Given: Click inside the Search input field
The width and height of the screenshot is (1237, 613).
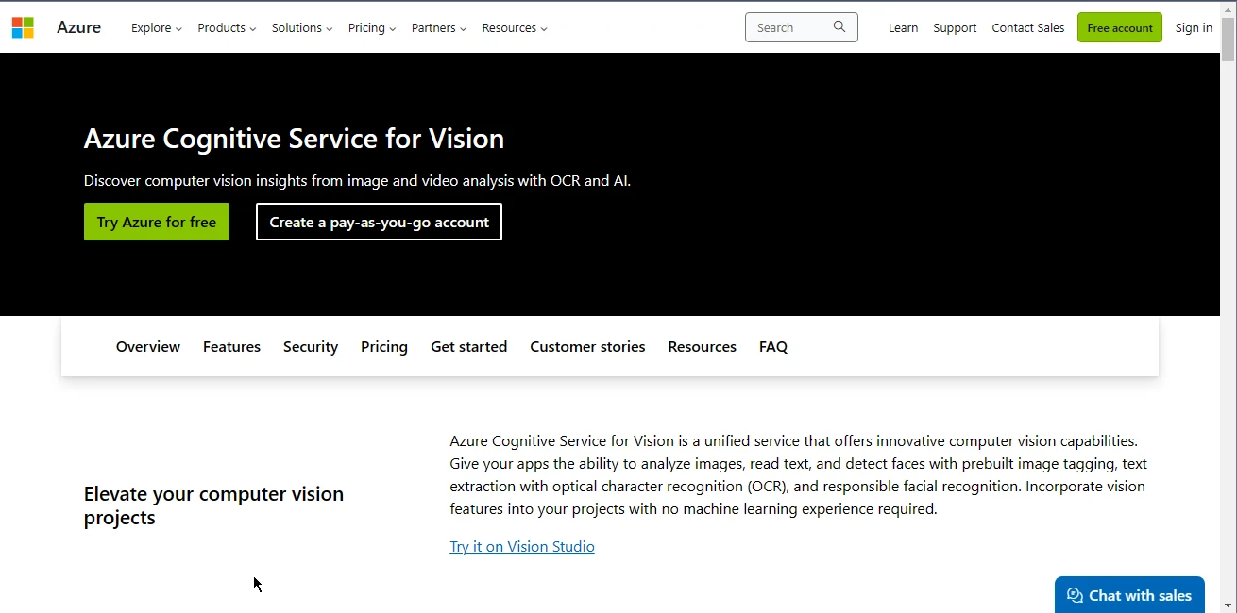Looking at the screenshot, I should pos(788,28).
